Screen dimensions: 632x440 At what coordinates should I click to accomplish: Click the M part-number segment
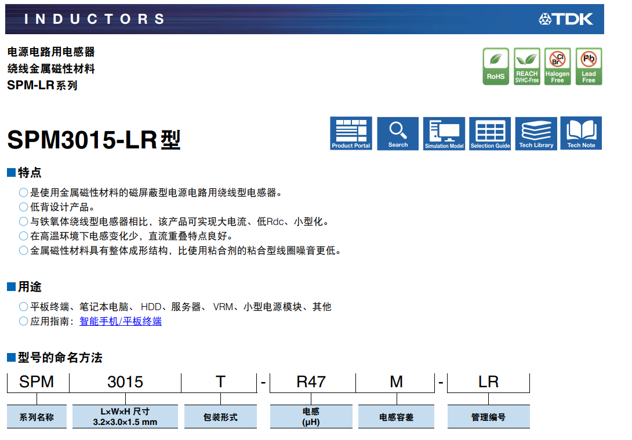[396, 381]
